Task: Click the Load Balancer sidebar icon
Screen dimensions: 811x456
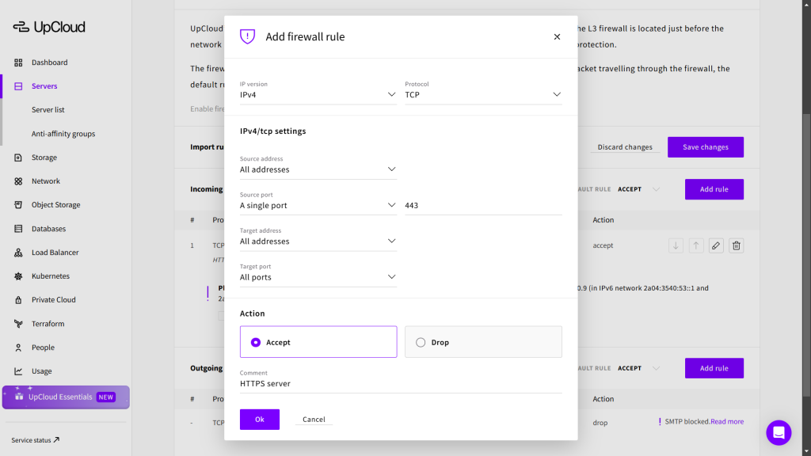Action: coord(18,253)
